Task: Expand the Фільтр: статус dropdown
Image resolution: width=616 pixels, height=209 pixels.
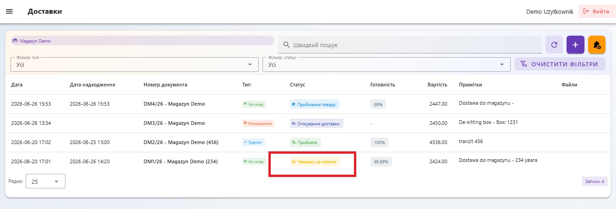Action: [386, 64]
